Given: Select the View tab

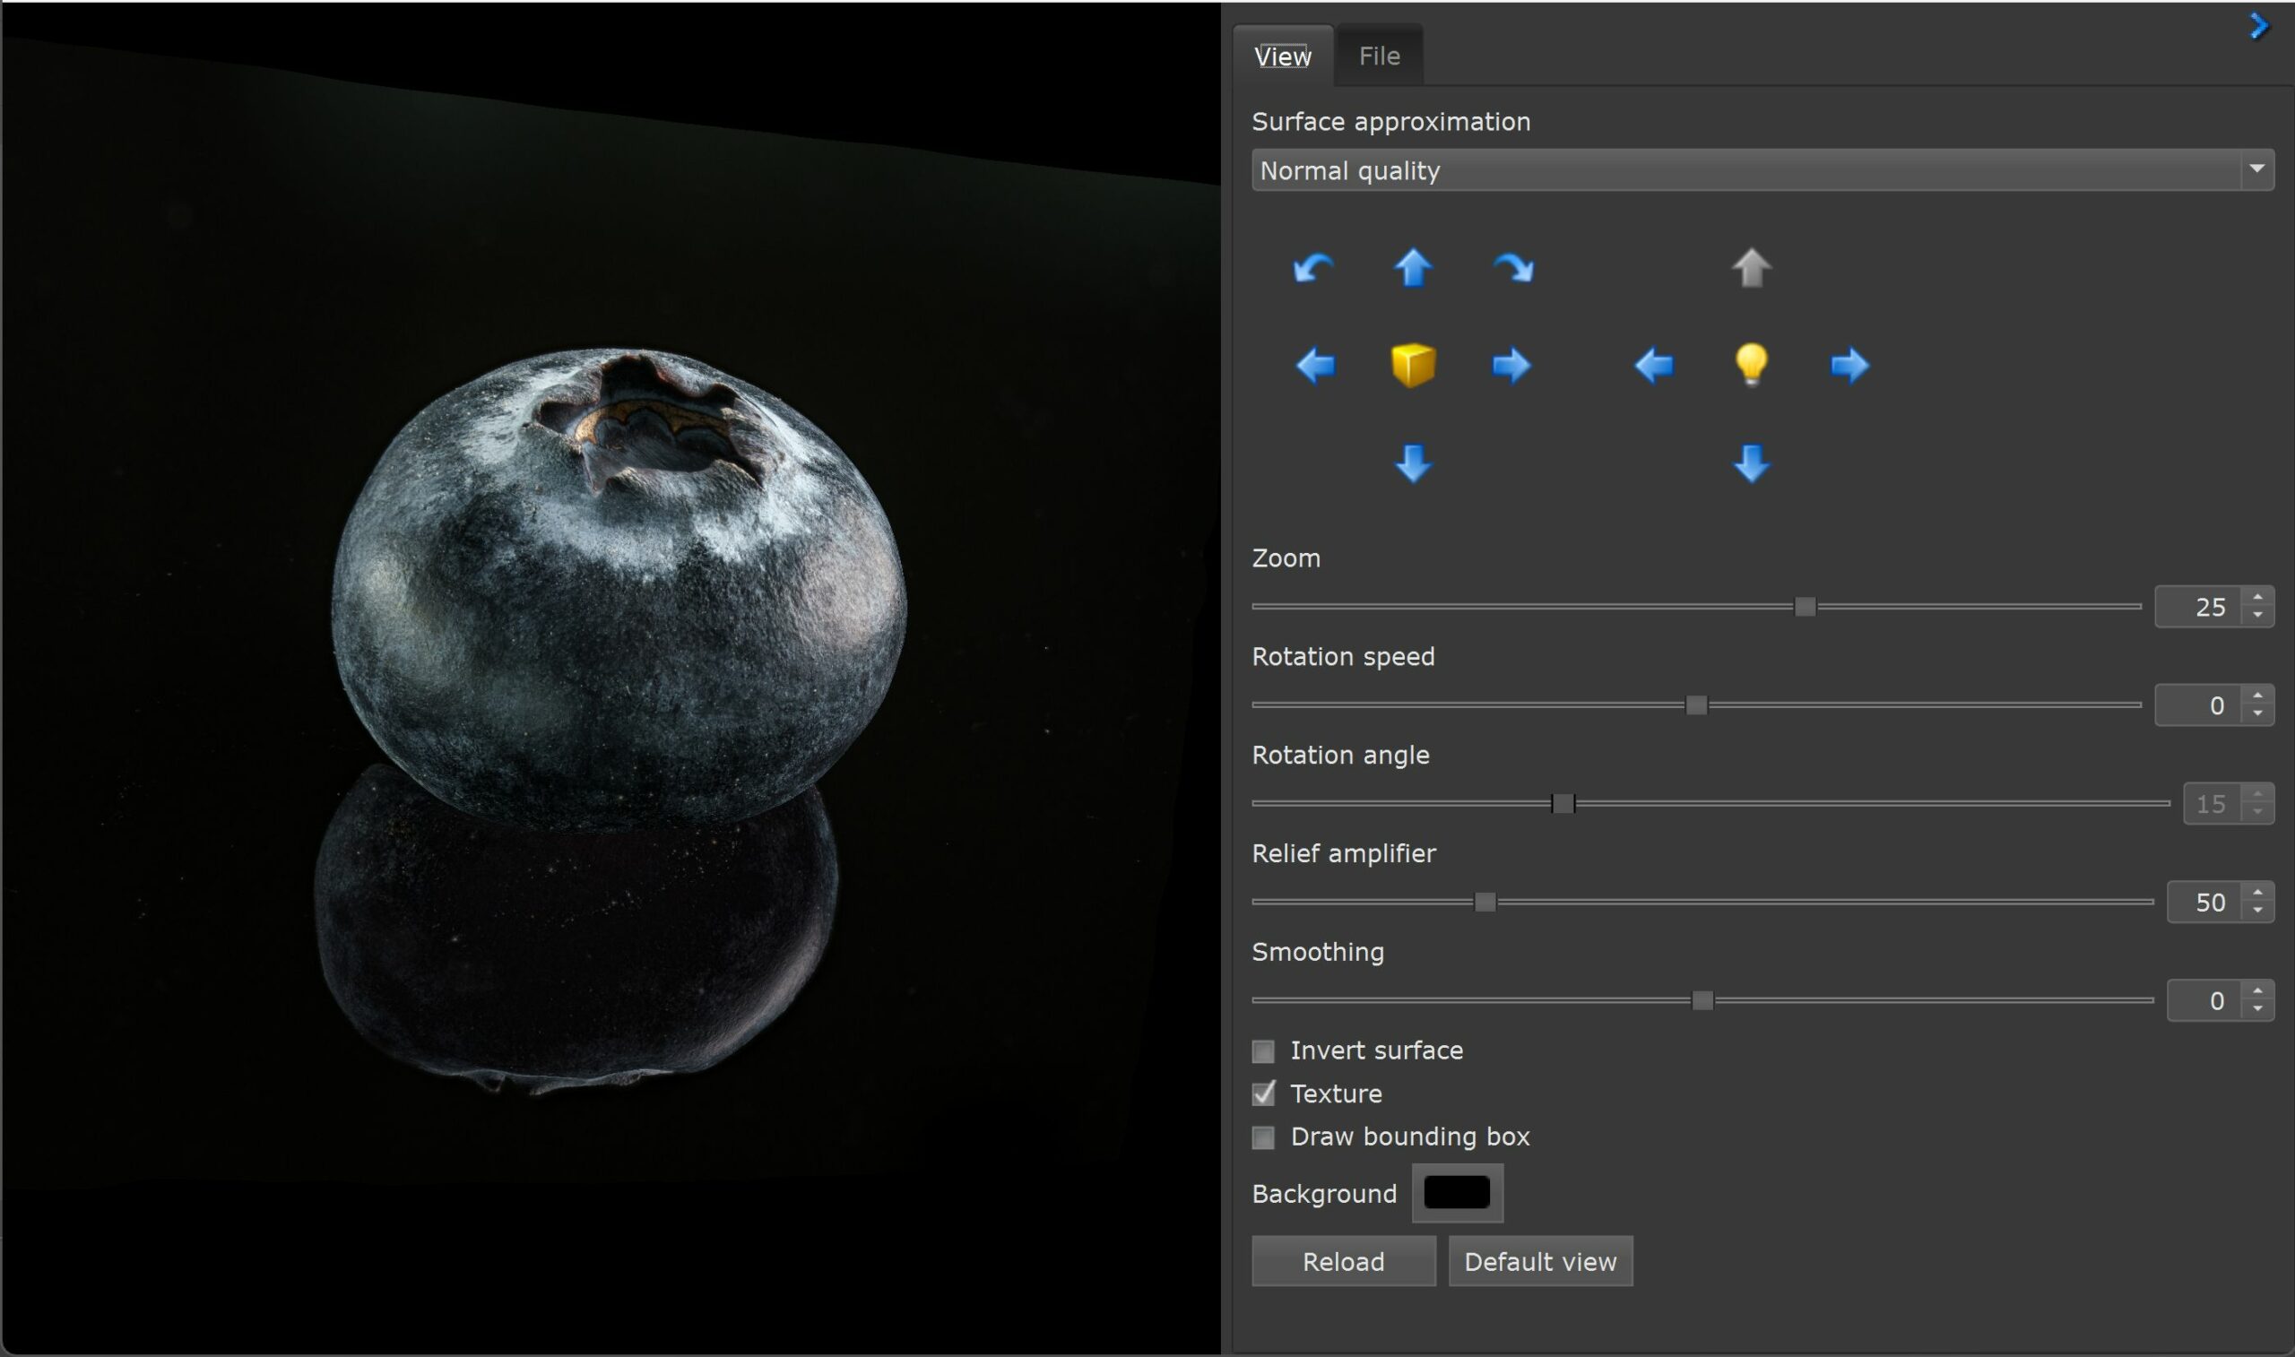Looking at the screenshot, I should (1282, 56).
